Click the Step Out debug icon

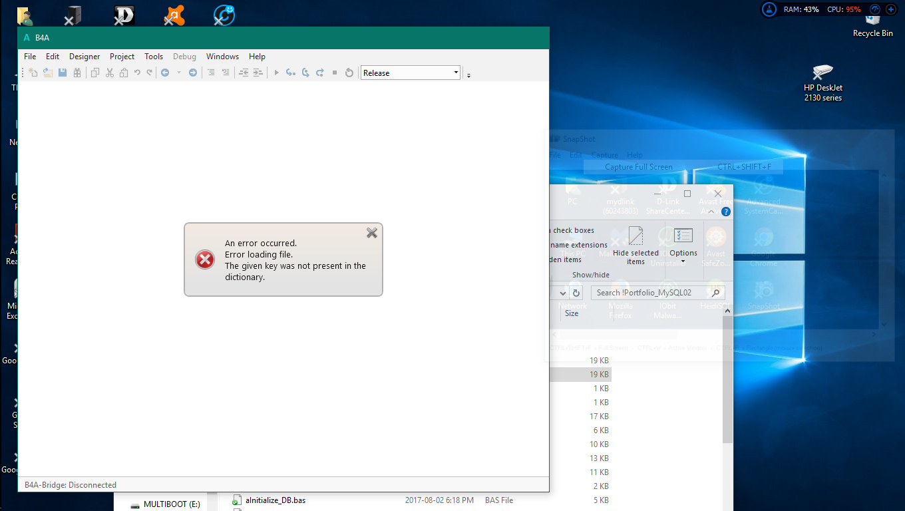coord(320,73)
